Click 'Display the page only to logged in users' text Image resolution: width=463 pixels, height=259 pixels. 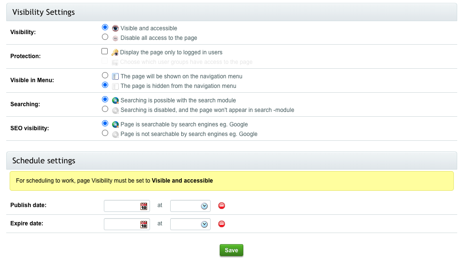171,52
